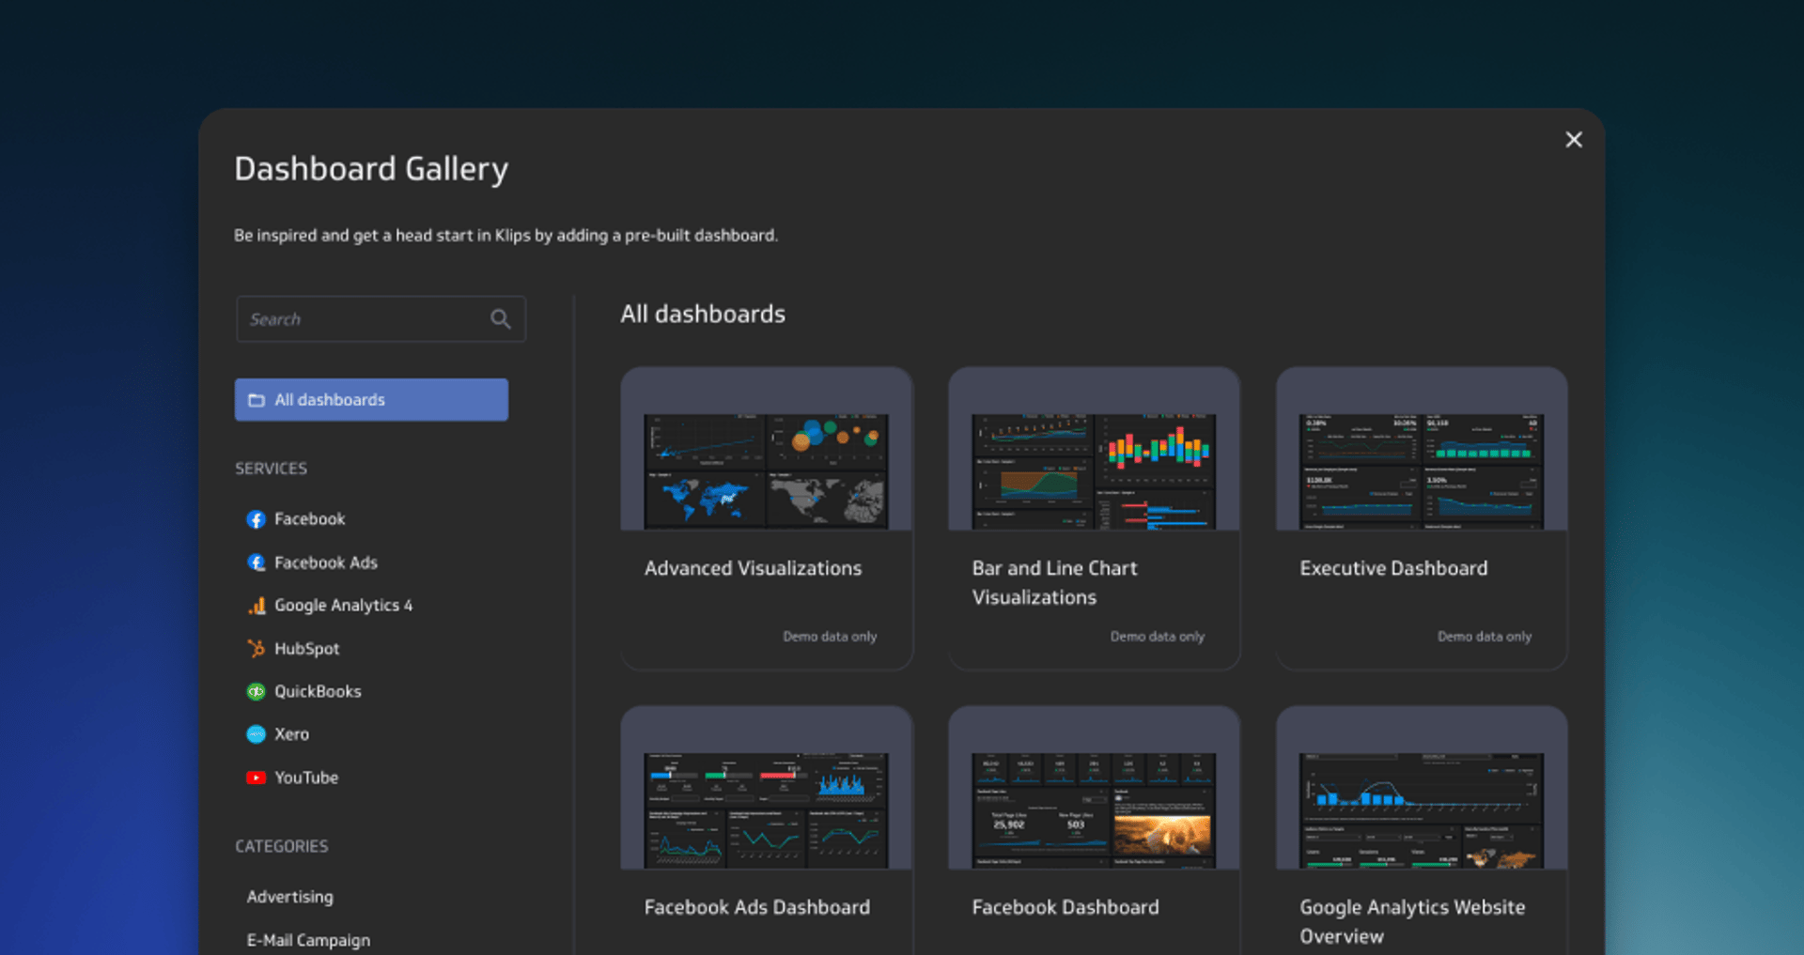Close the Dashboard Gallery dialog
This screenshot has width=1804, height=955.
pos(1574,139)
